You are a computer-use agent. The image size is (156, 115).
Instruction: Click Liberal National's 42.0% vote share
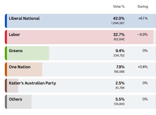point(119,18)
